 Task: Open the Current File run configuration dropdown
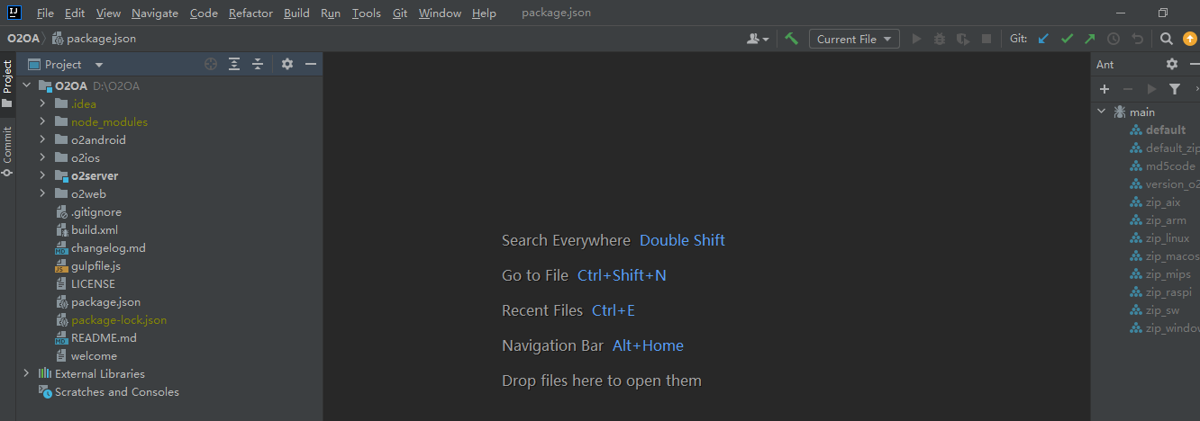point(853,39)
